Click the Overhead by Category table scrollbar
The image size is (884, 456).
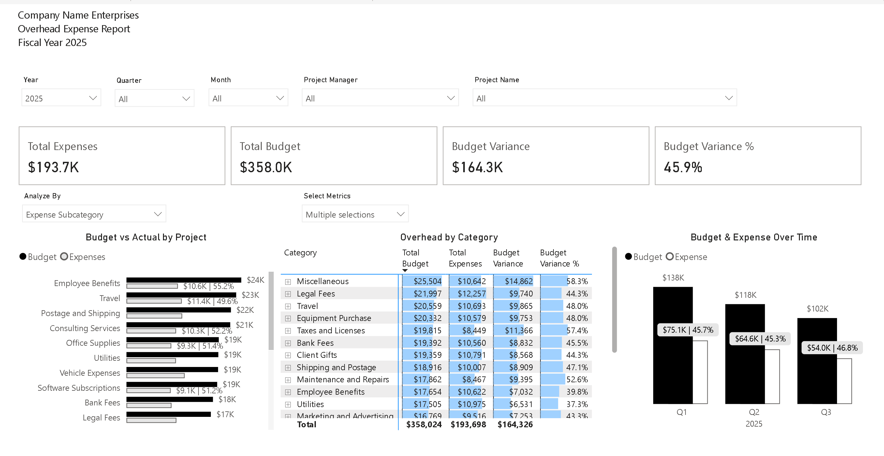[x=614, y=299]
